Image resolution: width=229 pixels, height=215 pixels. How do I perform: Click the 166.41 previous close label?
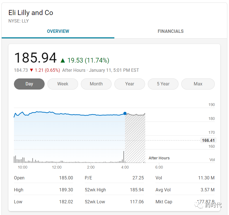(208, 140)
